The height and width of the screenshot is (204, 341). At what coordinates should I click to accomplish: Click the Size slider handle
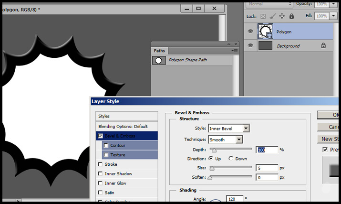coord(212,168)
